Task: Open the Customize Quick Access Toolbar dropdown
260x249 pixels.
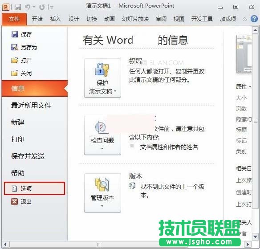Action: pyautogui.click(x=52, y=7)
